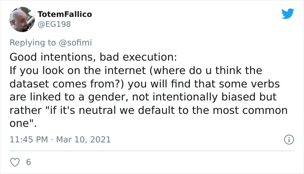304x174 pixels.
Task: Click the TotemFallico display name
Action: click(65, 14)
